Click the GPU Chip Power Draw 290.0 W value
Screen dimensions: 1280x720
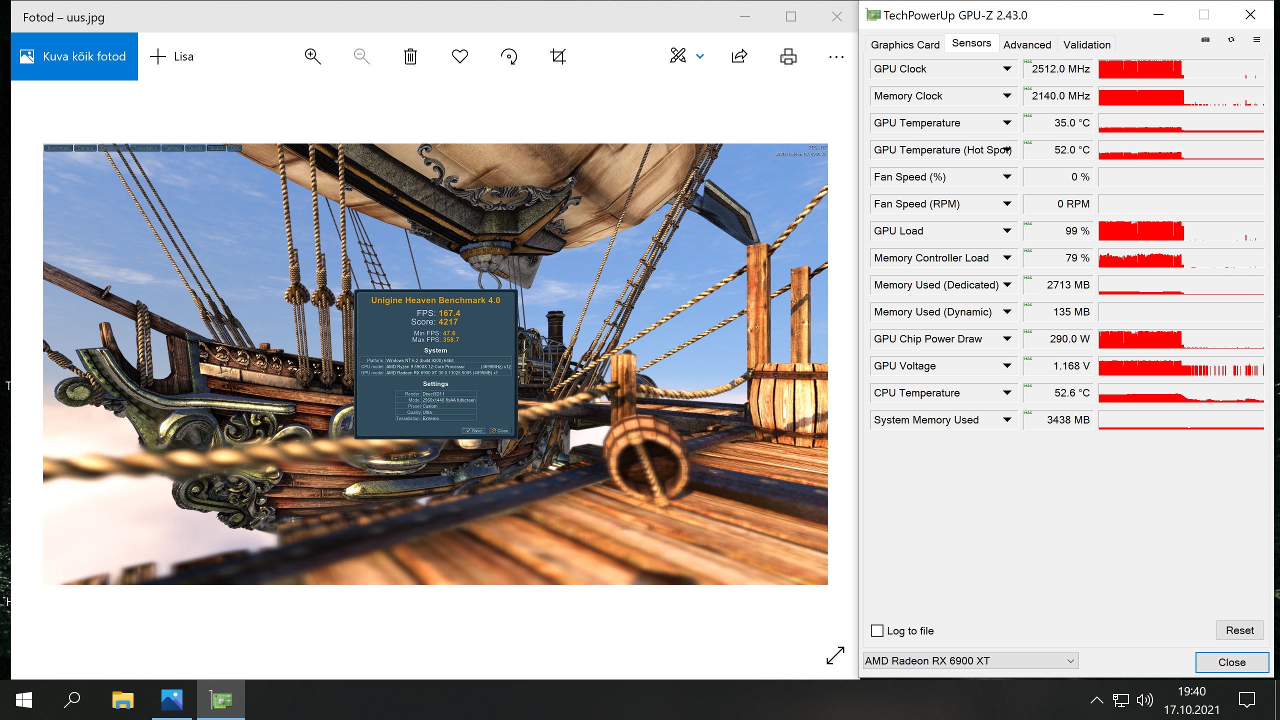(1058, 339)
